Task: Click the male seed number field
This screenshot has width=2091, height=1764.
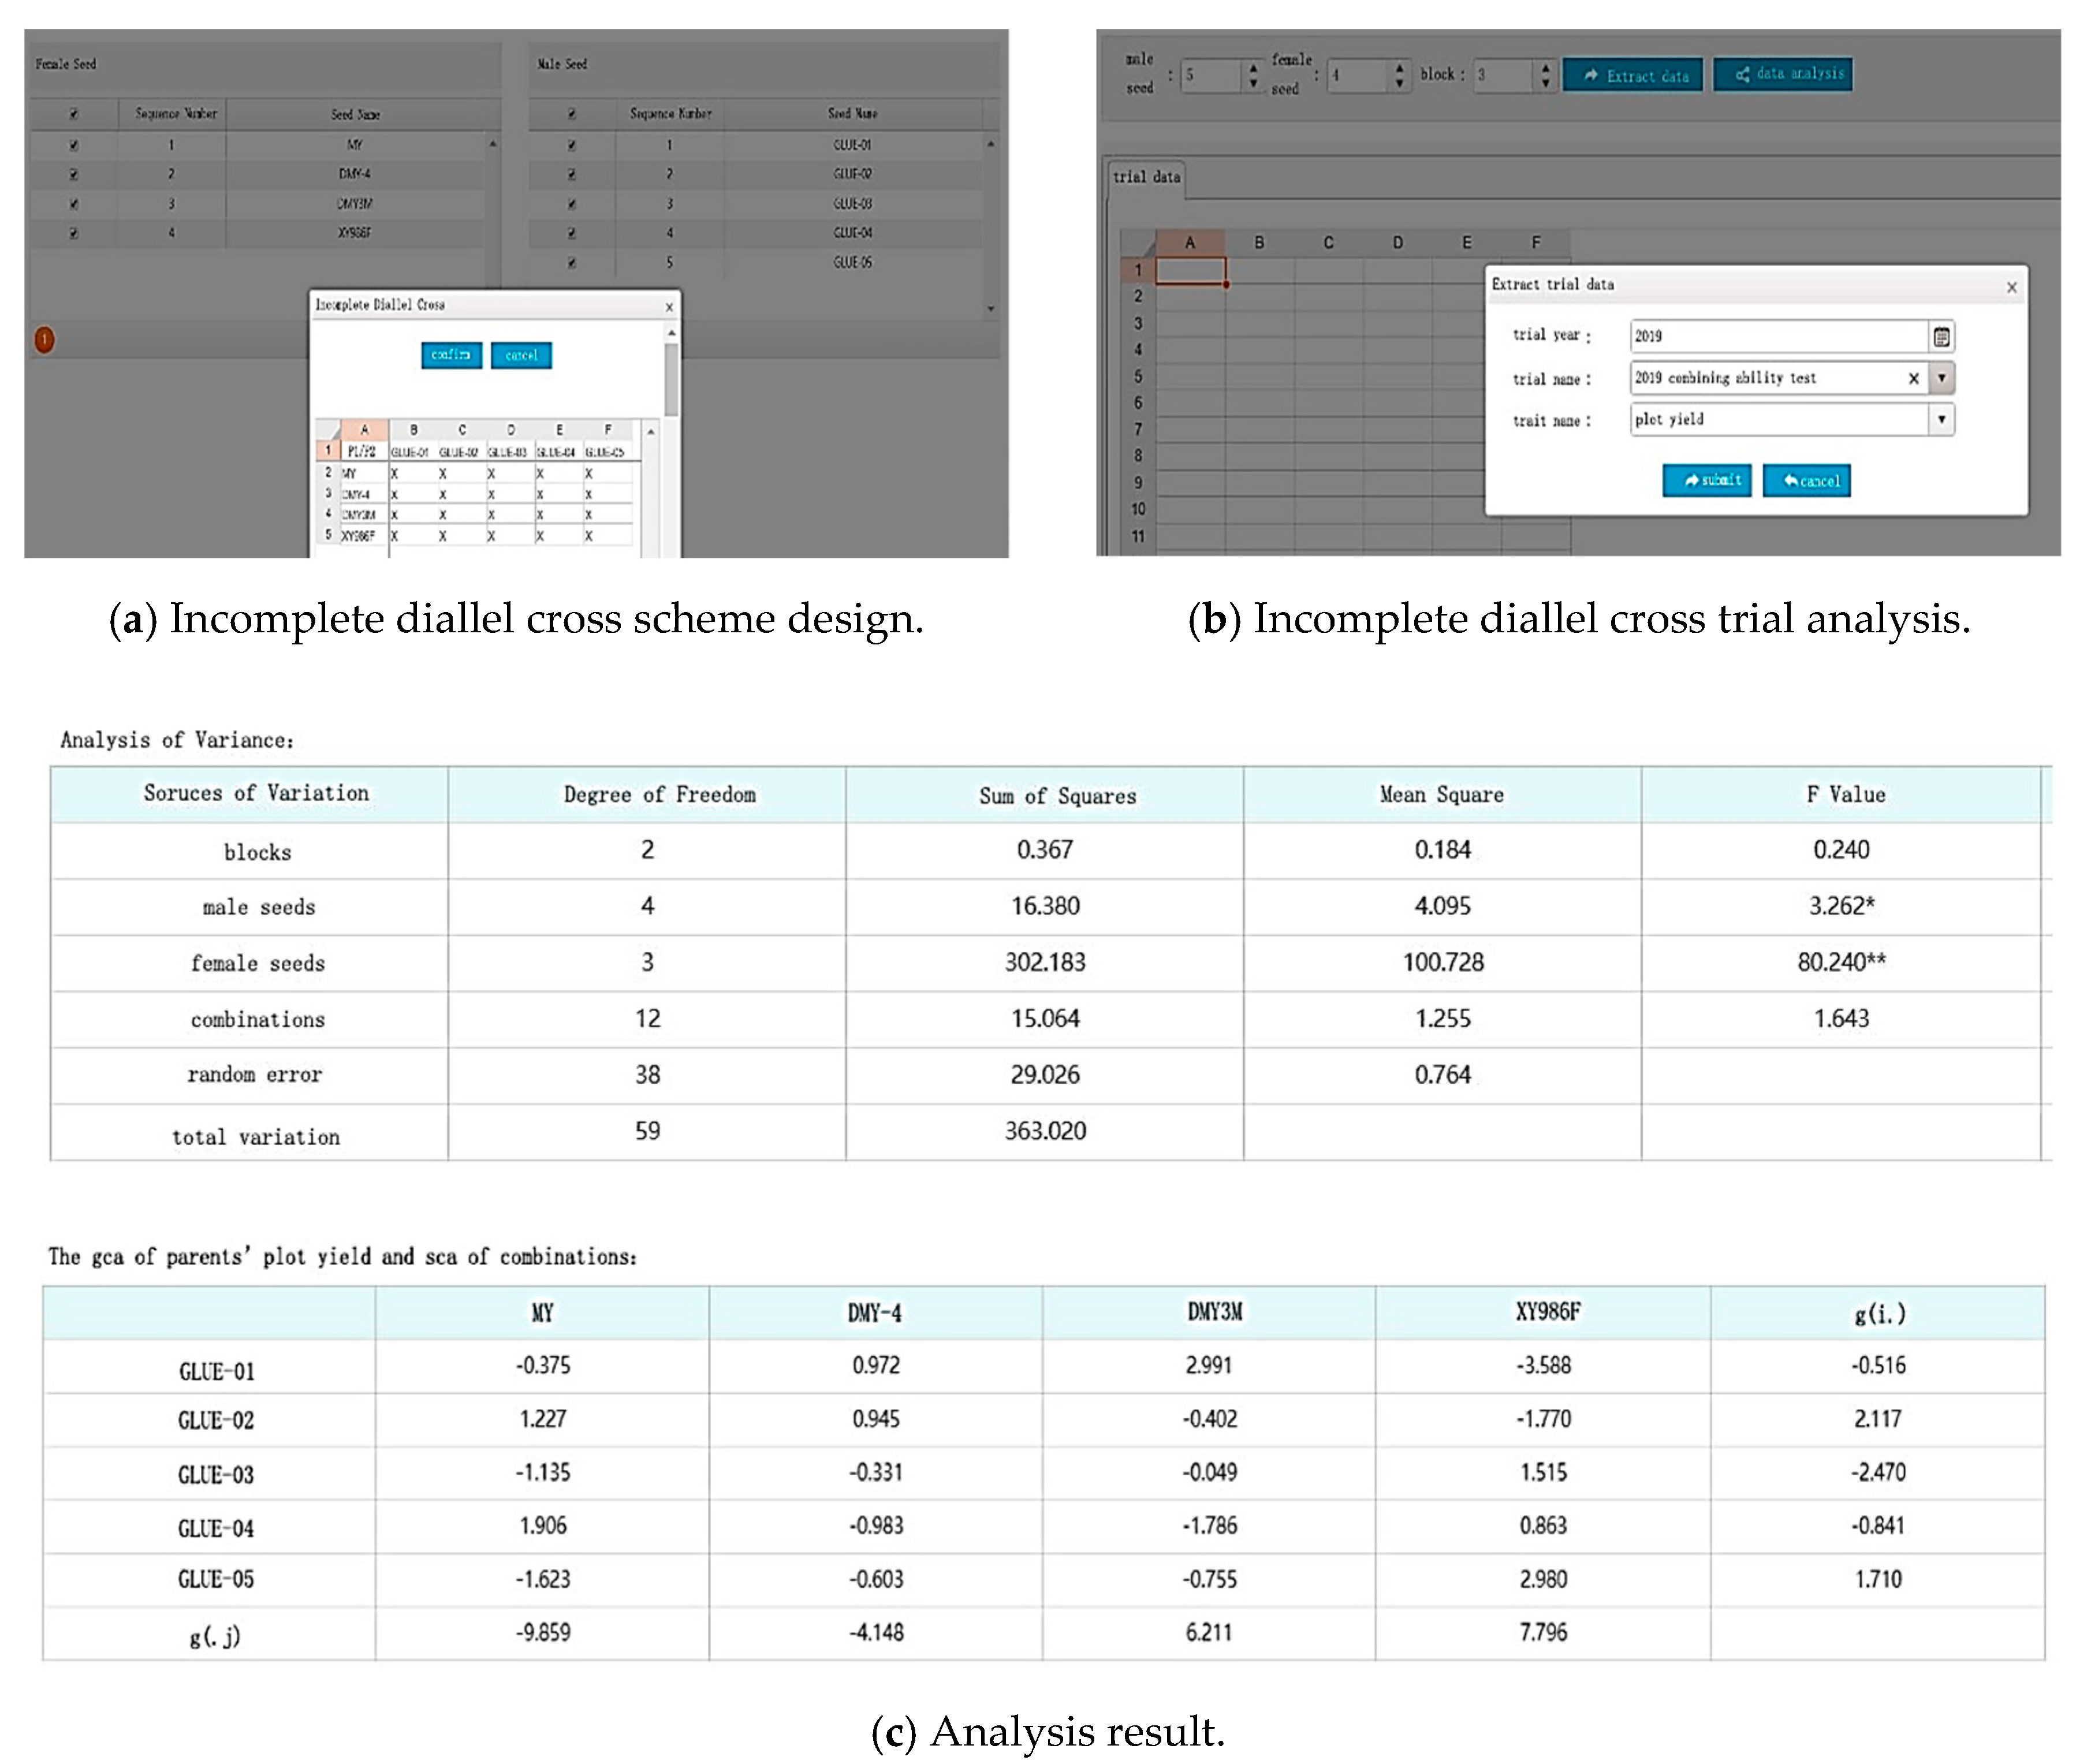Action: pos(1212,75)
